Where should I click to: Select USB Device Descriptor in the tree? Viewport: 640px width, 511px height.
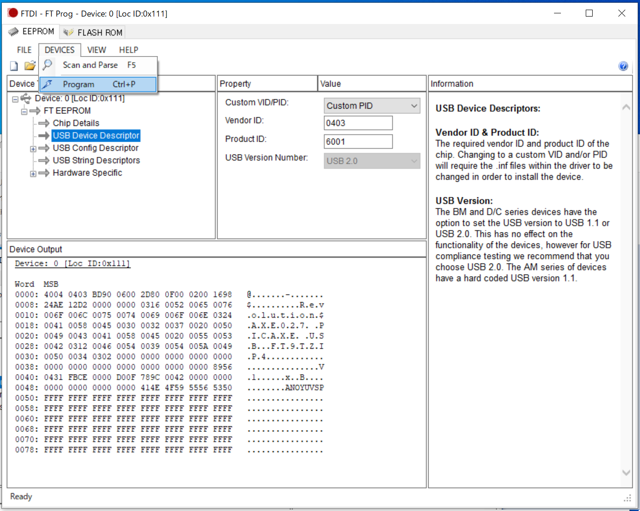click(96, 135)
